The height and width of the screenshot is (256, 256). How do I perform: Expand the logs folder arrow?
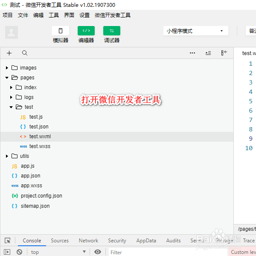point(11,97)
